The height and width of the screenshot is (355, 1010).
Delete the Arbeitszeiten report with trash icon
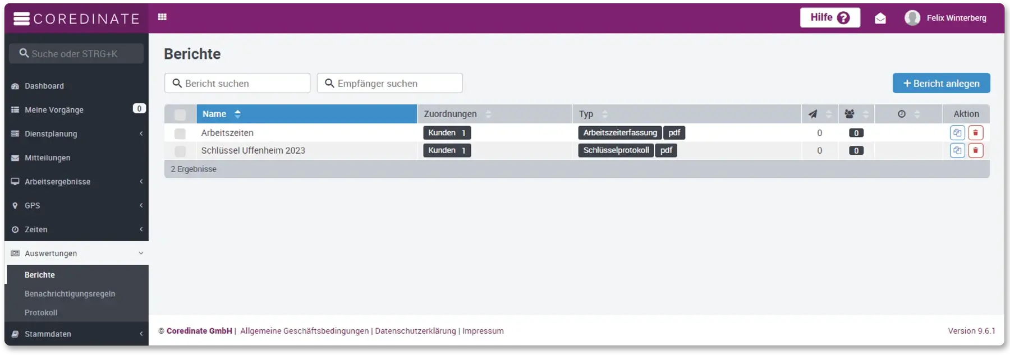976,133
